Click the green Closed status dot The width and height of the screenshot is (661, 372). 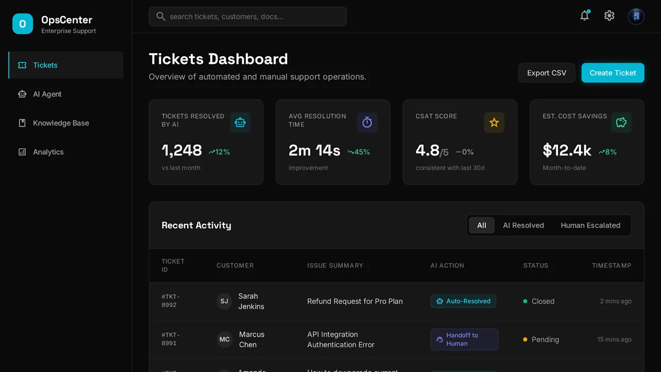(x=525, y=301)
